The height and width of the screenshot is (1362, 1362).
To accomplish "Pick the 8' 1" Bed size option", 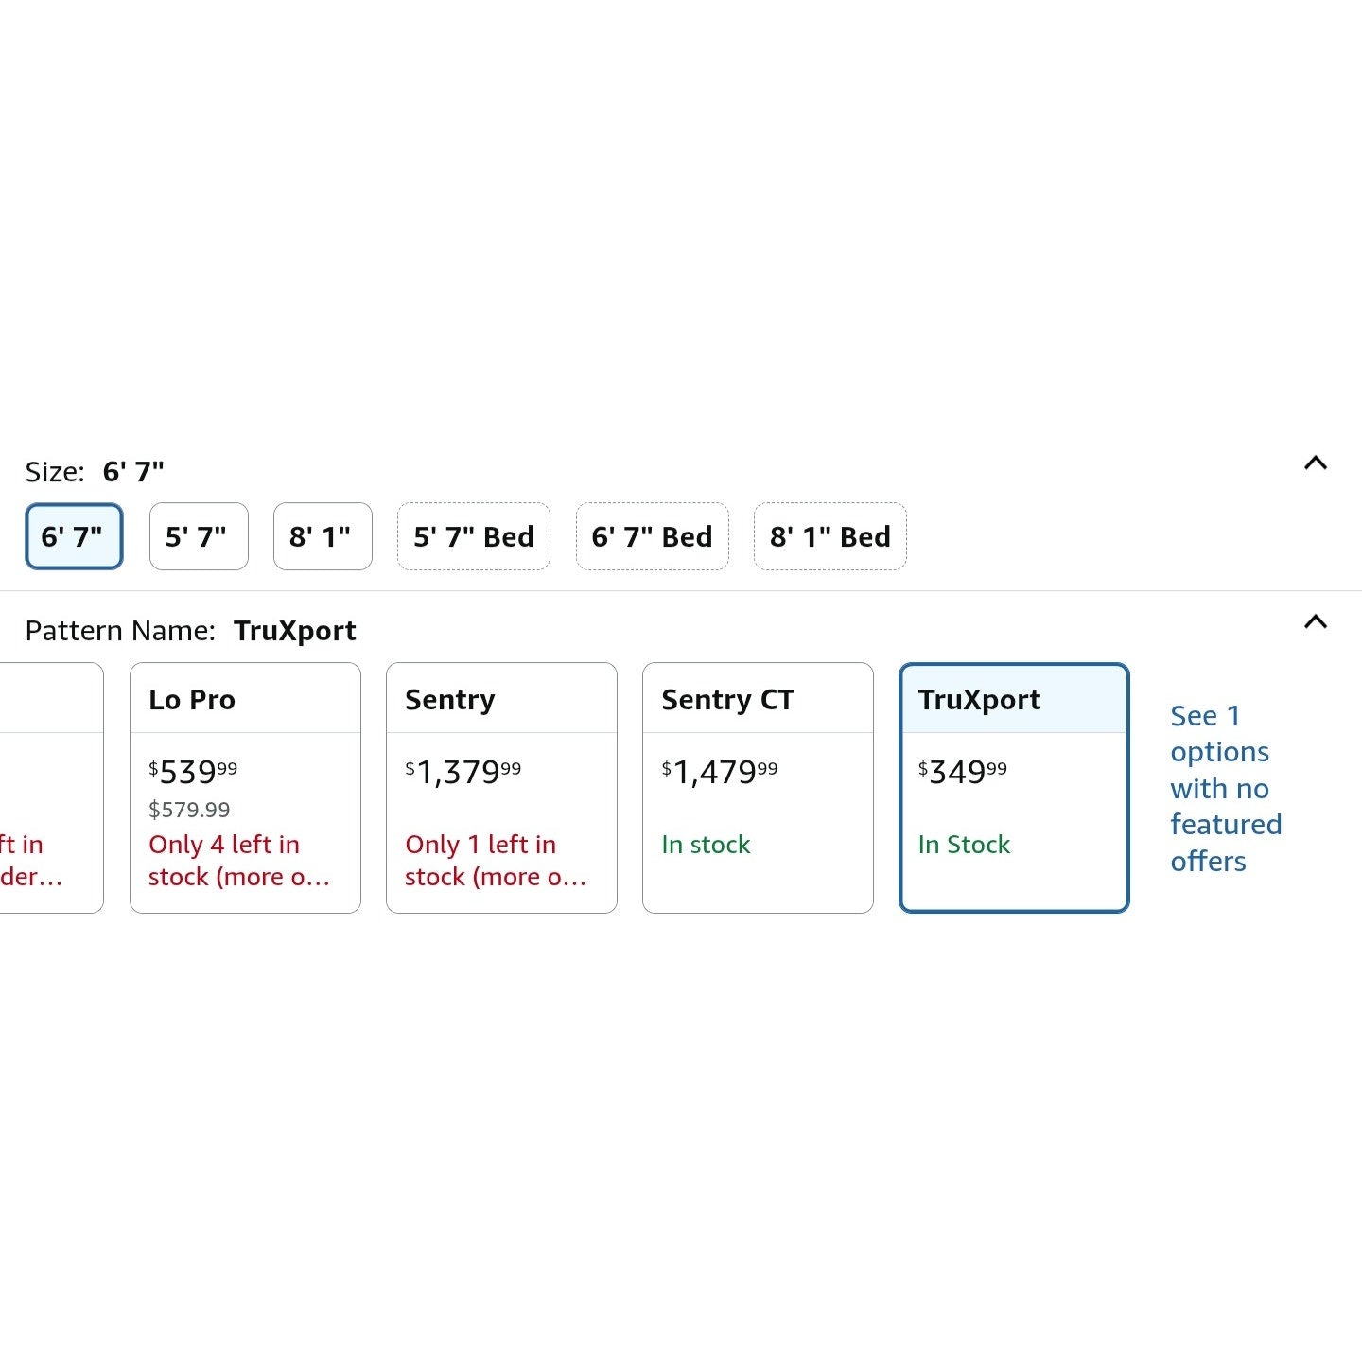I will point(829,536).
